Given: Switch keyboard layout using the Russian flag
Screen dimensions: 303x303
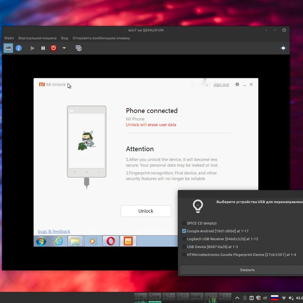Looking at the screenshot, I should [274, 298].
